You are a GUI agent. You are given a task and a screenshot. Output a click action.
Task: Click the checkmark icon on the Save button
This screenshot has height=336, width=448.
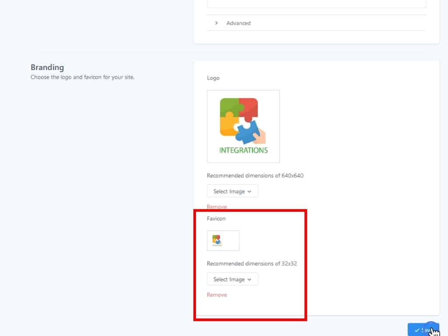(416, 330)
